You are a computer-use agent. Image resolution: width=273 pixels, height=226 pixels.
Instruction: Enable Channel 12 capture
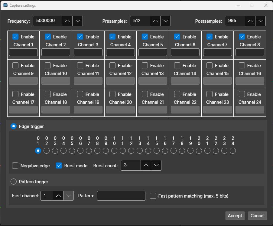[x=112, y=66]
